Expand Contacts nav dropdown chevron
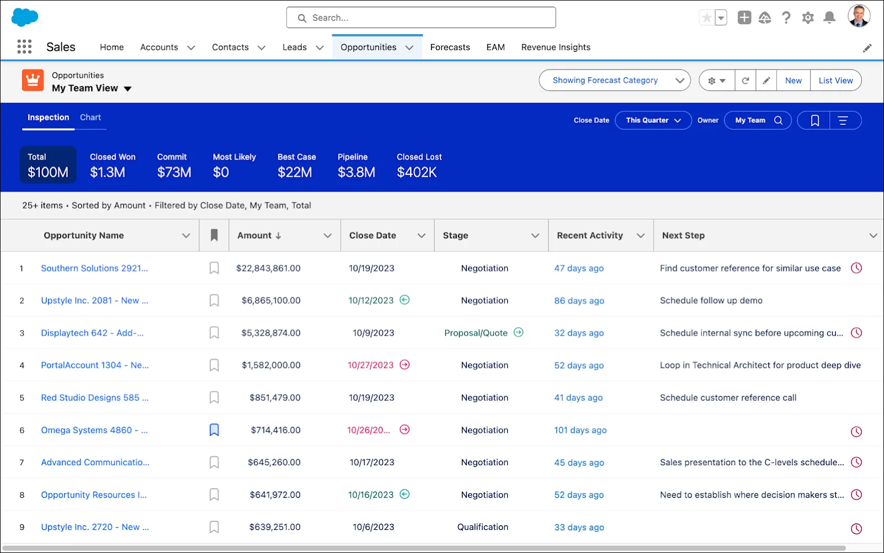 pos(261,48)
